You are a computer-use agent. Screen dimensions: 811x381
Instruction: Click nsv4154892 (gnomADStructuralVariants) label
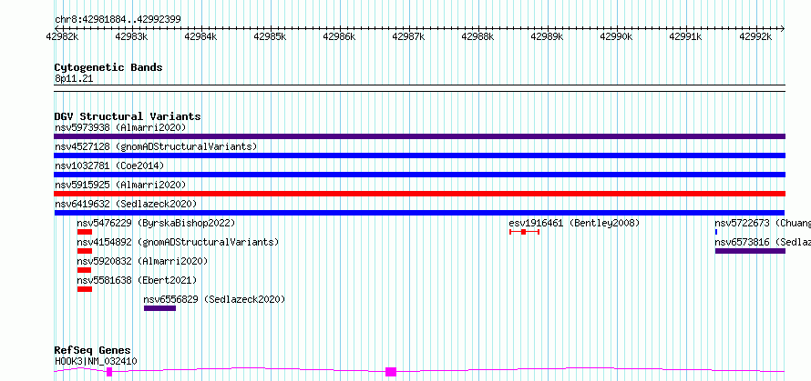[x=178, y=242]
